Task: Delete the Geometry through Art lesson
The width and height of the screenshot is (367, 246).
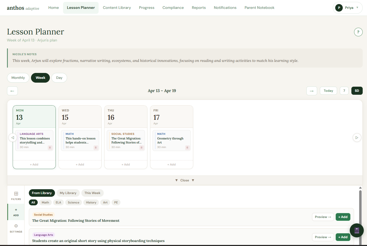Action: pyautogui.click(x=187, y=147)
